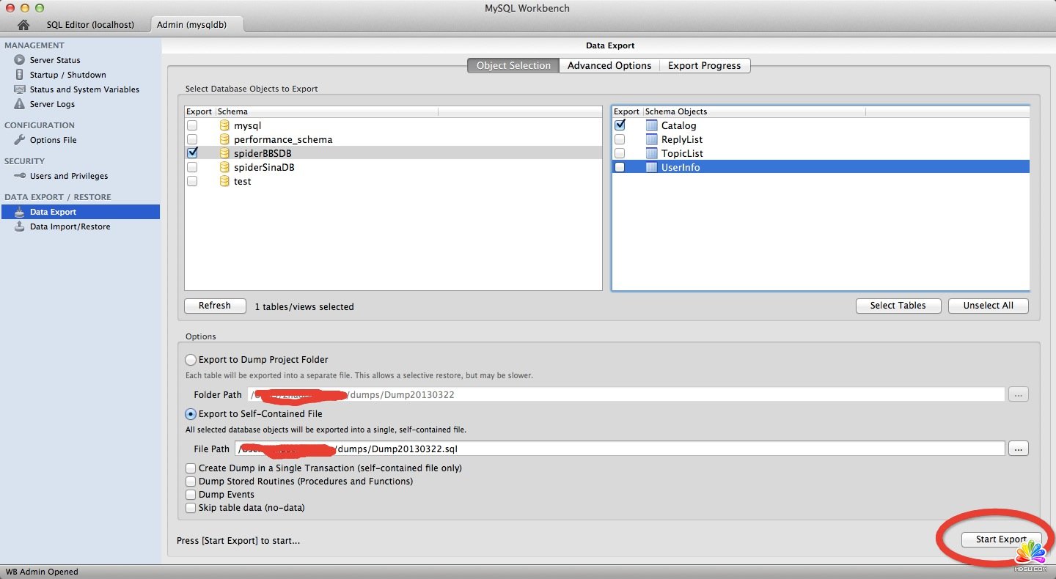
Task: Click the Start Export button
Action: (x=1001, y=539)
